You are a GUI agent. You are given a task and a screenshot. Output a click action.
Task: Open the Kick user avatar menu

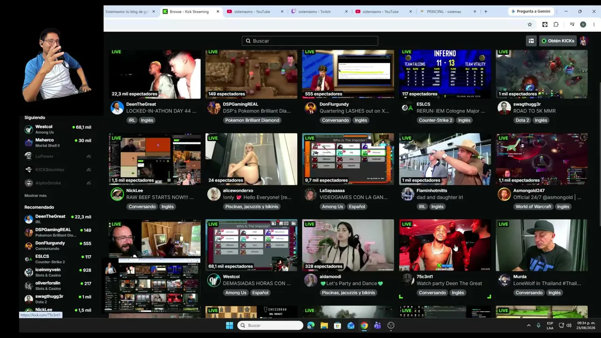pos(583,41)
